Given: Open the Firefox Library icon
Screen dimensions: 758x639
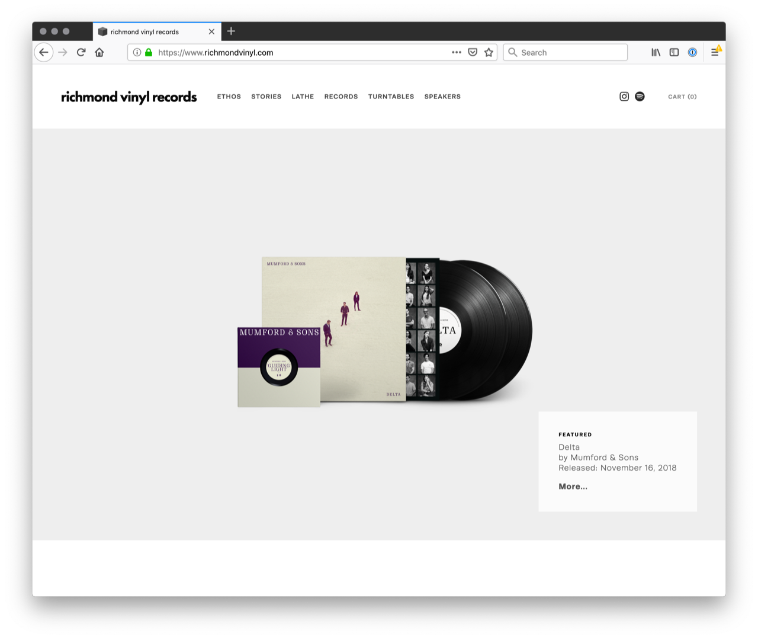Looking at the screenshot, I should [x=656, y=52].
